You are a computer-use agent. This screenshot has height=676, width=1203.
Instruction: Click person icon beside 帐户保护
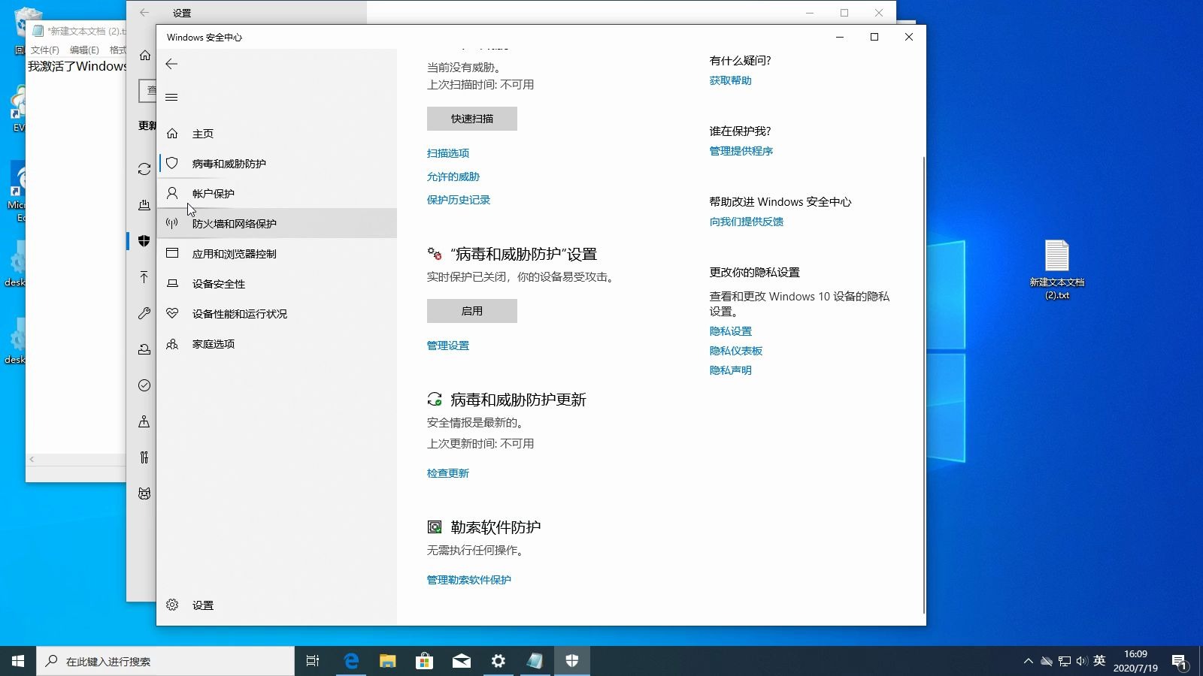pyautogui.click(x=172, y=193)
